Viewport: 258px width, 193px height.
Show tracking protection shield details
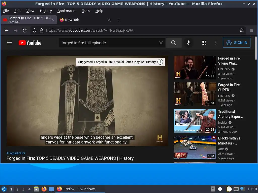[34, 30]
